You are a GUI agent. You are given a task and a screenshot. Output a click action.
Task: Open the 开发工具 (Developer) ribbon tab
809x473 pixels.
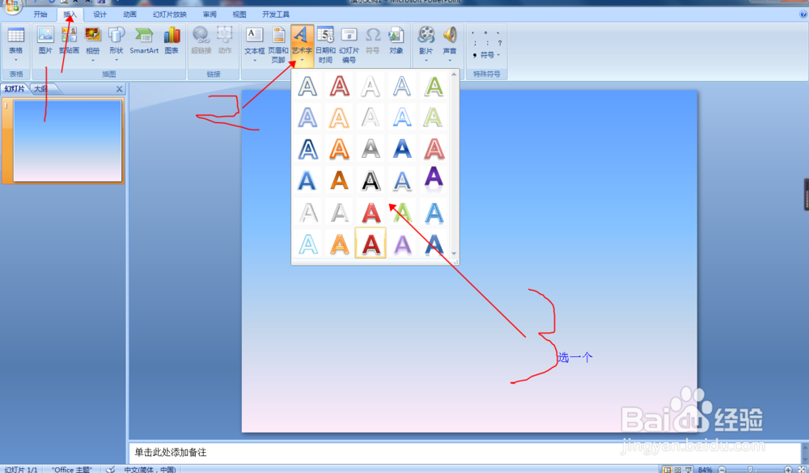point(276,15)
